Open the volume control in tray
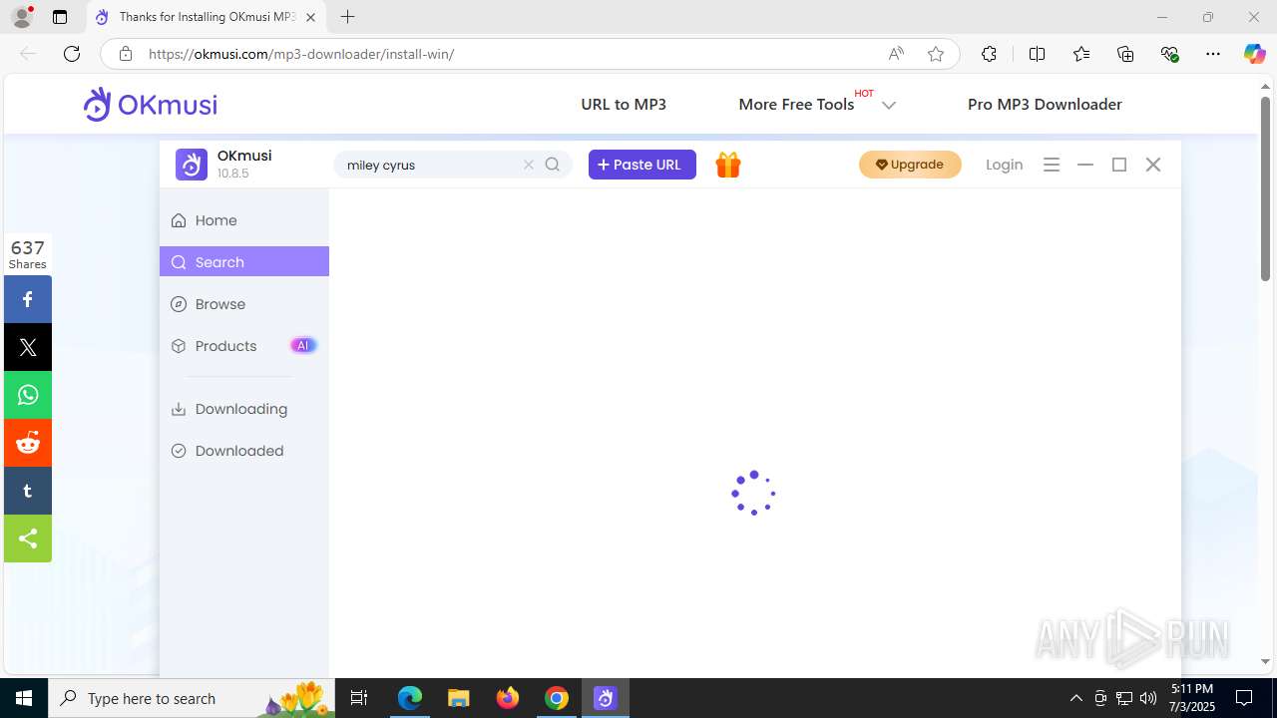 coord(1148,698)
